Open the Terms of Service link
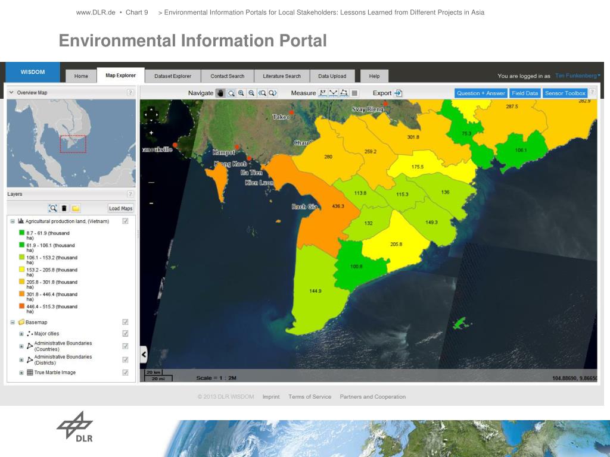 310,397
